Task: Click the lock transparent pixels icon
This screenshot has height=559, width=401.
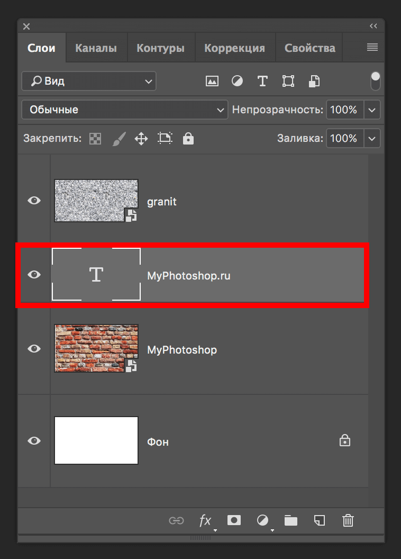Action: point(95,139)
